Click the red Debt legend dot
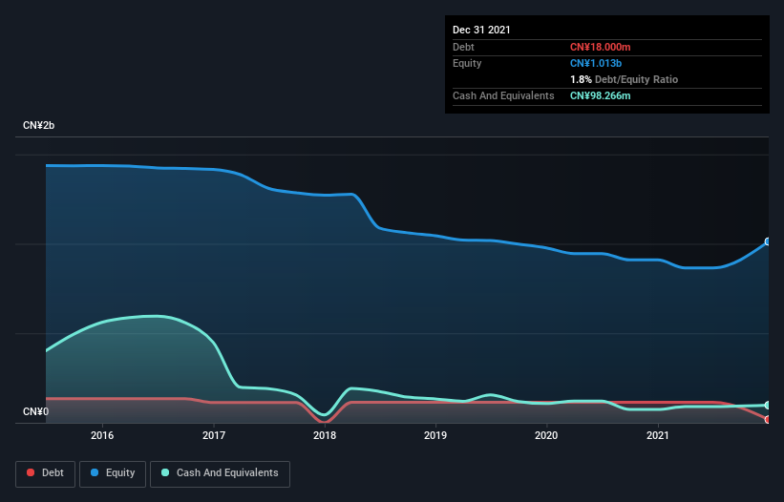This screenshot has width=784, height=502. [31, 472]
